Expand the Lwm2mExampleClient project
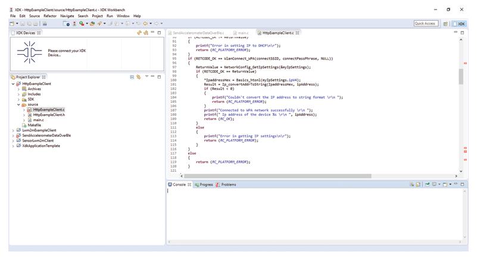The height and width of the screenshot is (261, 477). pyautogui.click(x=13, y=130)
